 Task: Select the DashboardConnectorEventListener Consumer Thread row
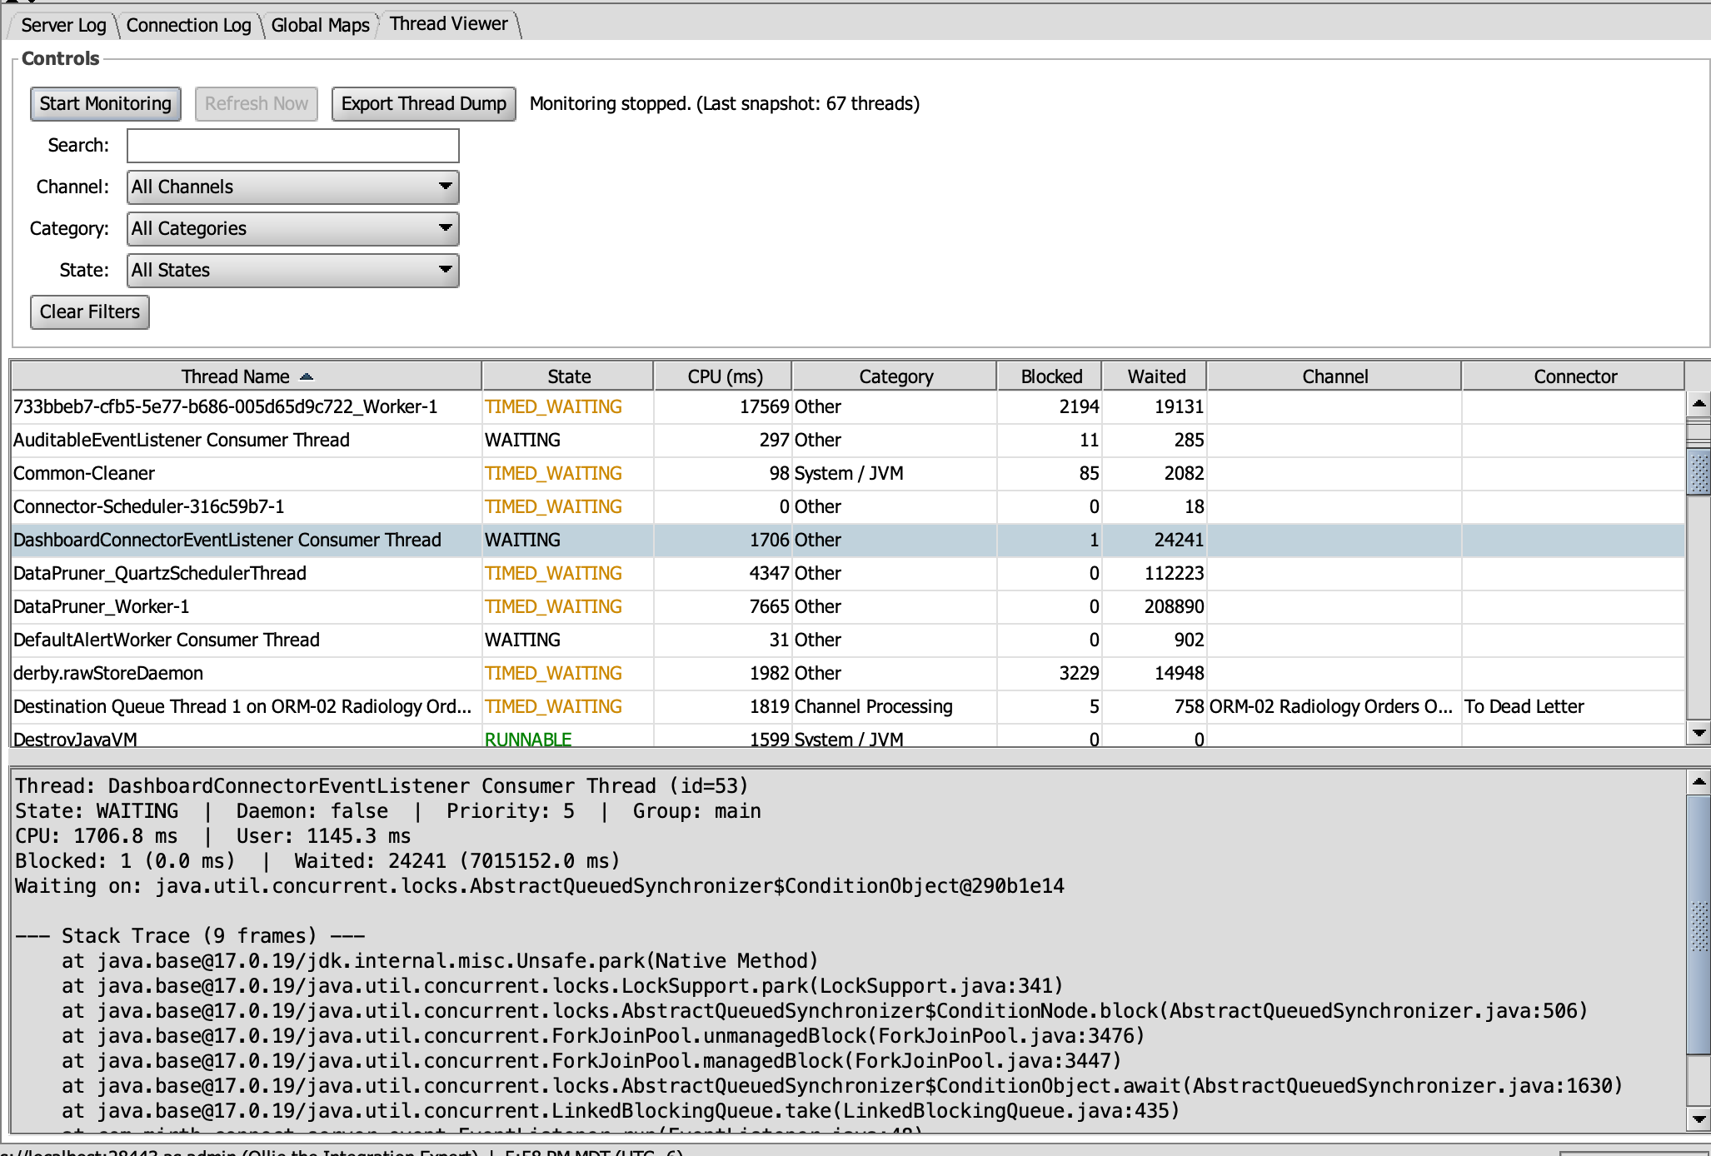click(848, 540)
